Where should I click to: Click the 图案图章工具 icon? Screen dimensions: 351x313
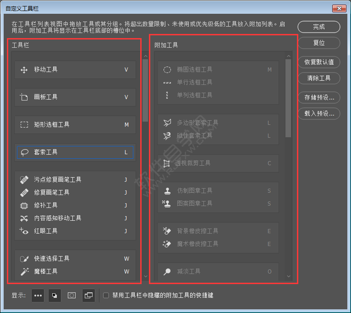tap(166, 204)
